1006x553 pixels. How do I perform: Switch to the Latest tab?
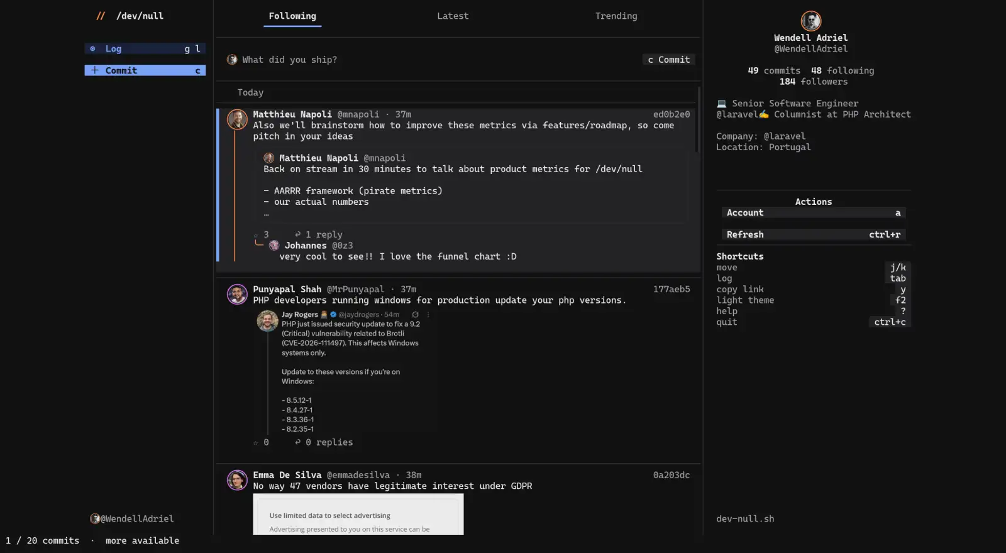click(453, 16)
